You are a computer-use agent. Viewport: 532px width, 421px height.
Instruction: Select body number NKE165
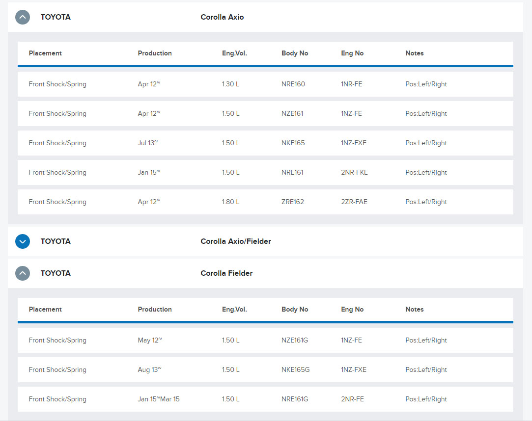[293, 143]
